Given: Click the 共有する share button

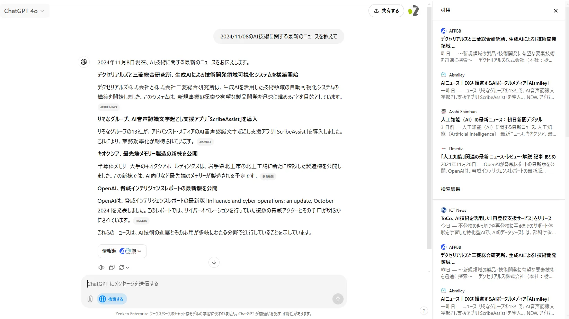Looking at the screenshot, I should [x=386, y=11].
